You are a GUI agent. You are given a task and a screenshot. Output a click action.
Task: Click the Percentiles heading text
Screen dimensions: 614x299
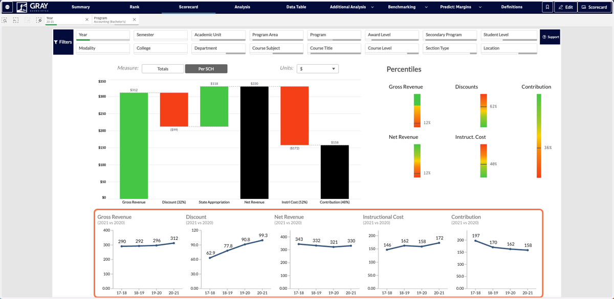click(x=404, y=69)
